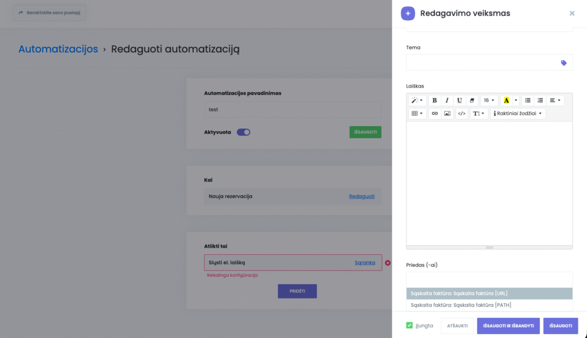Toggle the Aktyvuota switch
This screenshot has height=338, width=587.
(x=244, y=132)
